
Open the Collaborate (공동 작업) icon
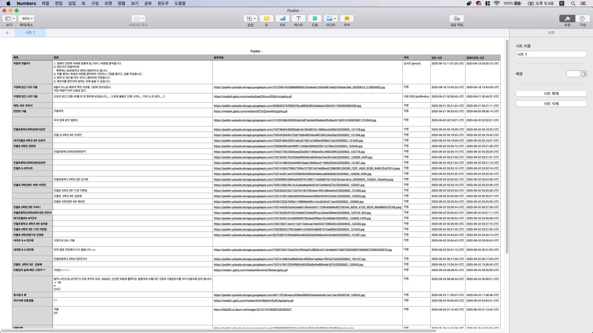coord(456,19)
